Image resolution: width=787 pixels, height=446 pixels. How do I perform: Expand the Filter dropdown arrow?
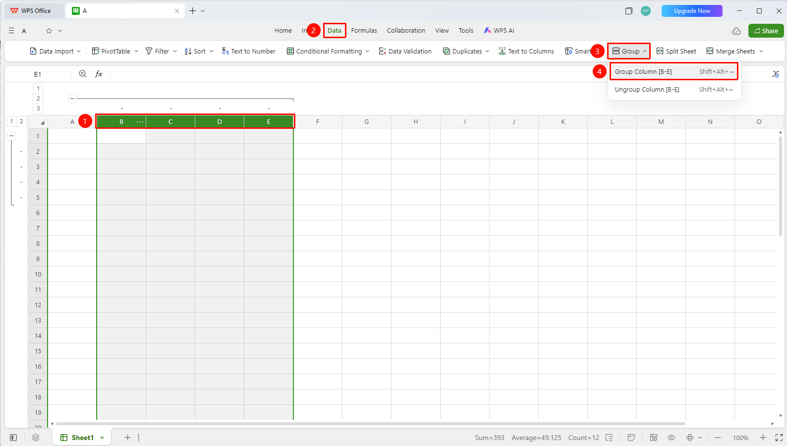(x=175, y=51)
